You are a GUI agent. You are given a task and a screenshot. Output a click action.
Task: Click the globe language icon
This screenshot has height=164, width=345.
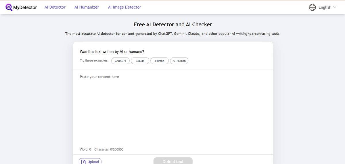312,7
